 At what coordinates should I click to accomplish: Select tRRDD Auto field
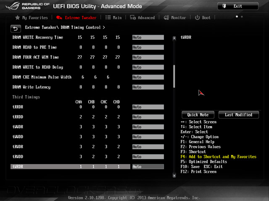click(148, 117)
